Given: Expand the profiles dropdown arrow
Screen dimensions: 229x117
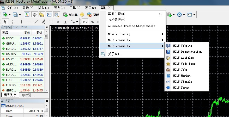Looking at the screenshot, I should pyautogui.click(x=20, y=15).
